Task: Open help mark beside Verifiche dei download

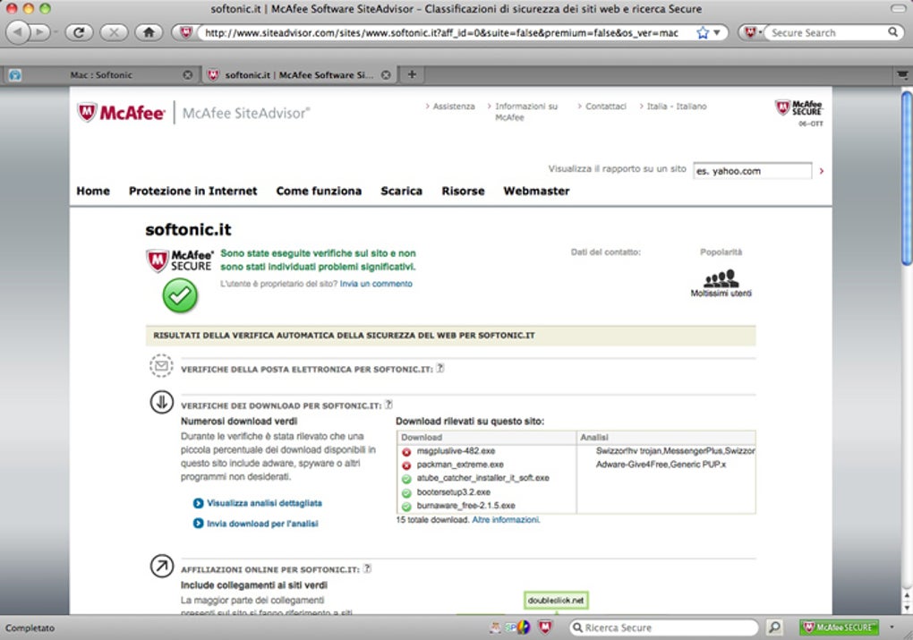Action: click(x=388, y=405)
